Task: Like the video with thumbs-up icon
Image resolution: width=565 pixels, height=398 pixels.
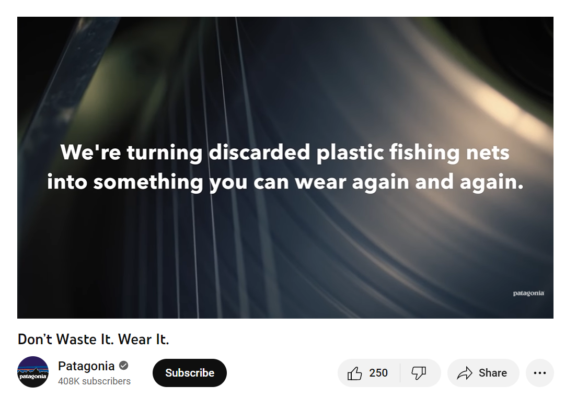Action: click(354, 373)
